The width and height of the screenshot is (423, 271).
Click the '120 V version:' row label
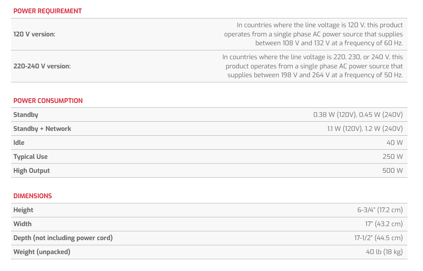[x=34, y=34]
